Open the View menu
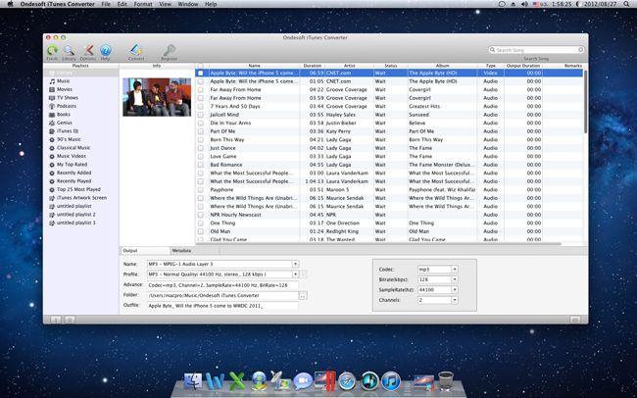The image size is (637, 398). click(165, 4)
